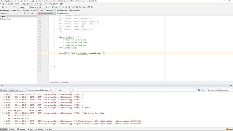The height and width of the screenshot is (131, 233).
Task: Open the Run menu
Action: pos(41,4)
